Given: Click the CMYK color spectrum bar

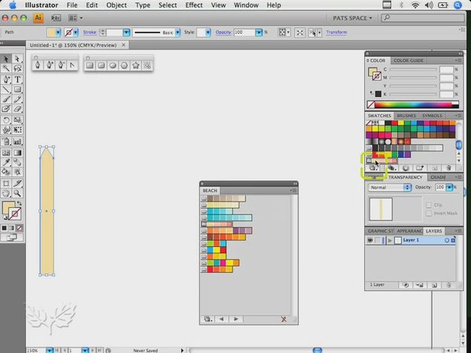Looking at the screenshot, I should pos(413,104).
